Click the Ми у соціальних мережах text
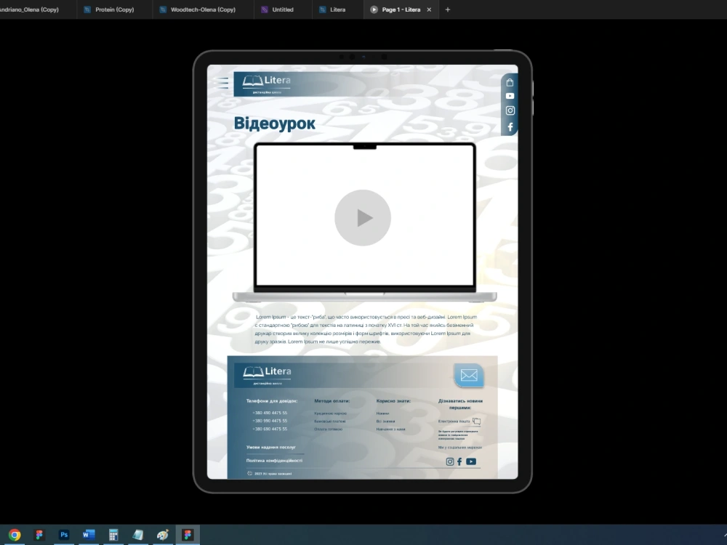727x545 pixels. point(460,448)
